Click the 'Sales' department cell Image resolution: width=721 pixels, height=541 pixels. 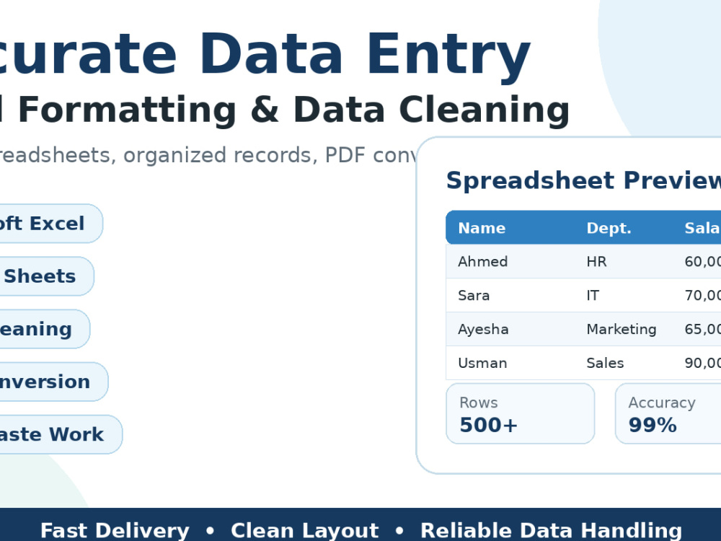click(x=605, y=364)
